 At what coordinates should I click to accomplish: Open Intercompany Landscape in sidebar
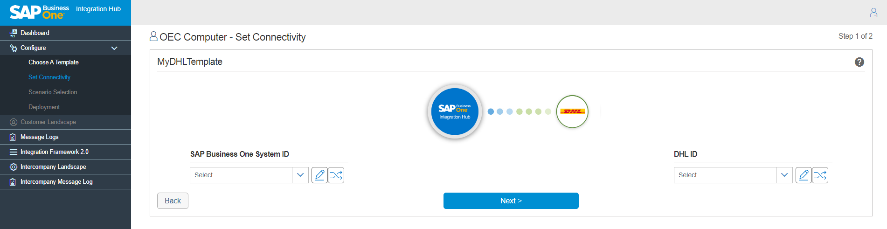53,167
